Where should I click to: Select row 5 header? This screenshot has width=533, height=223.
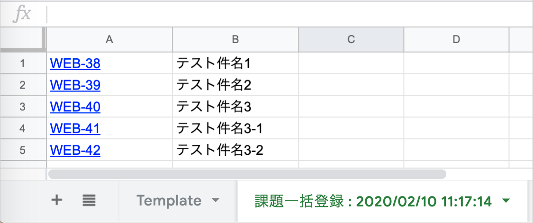click(x=23, y=151)
